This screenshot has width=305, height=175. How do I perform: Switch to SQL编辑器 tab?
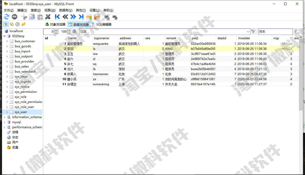[101, 25]
